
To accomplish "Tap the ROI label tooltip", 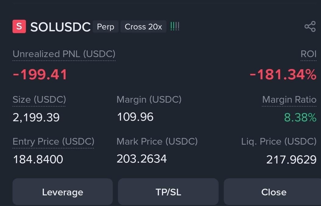I will point(309,54).
